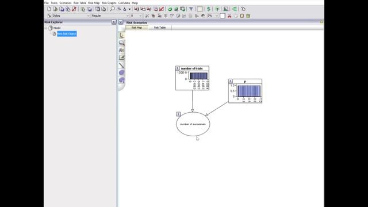368x207 pixels.
Task: Open the Scenarios menu
Action: (x=65, y=3)
